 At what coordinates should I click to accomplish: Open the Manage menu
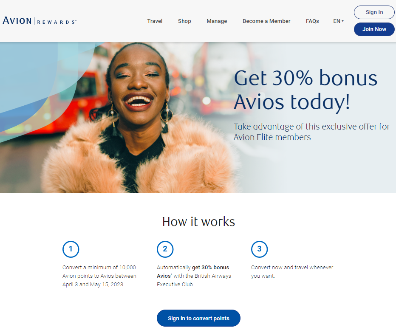click(x=217, y=21)
